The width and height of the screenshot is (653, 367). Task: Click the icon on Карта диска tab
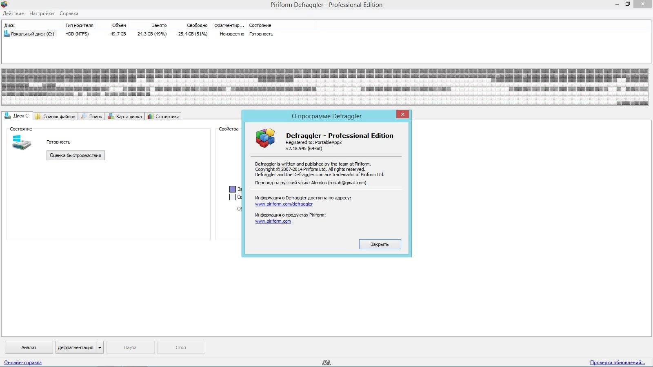tap(111, 116)
